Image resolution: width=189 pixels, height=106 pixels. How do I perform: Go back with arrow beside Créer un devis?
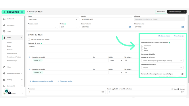click(28, 12)
